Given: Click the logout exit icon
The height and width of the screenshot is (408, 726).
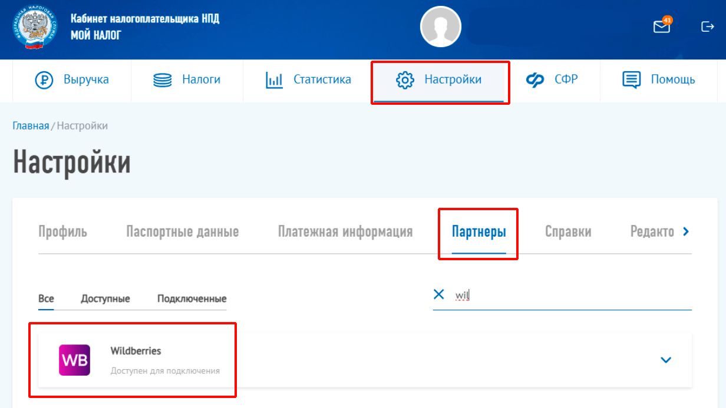Looking at the screenshot, I should click(707, 26).
